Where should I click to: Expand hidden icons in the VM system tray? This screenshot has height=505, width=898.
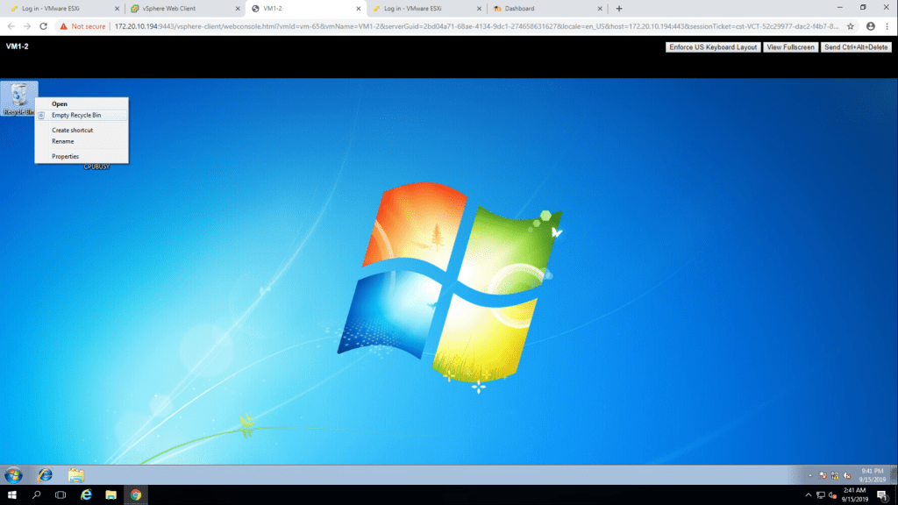tap(809, 475)
